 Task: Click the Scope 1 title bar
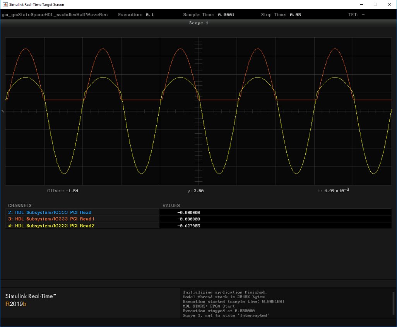[198, 23]
